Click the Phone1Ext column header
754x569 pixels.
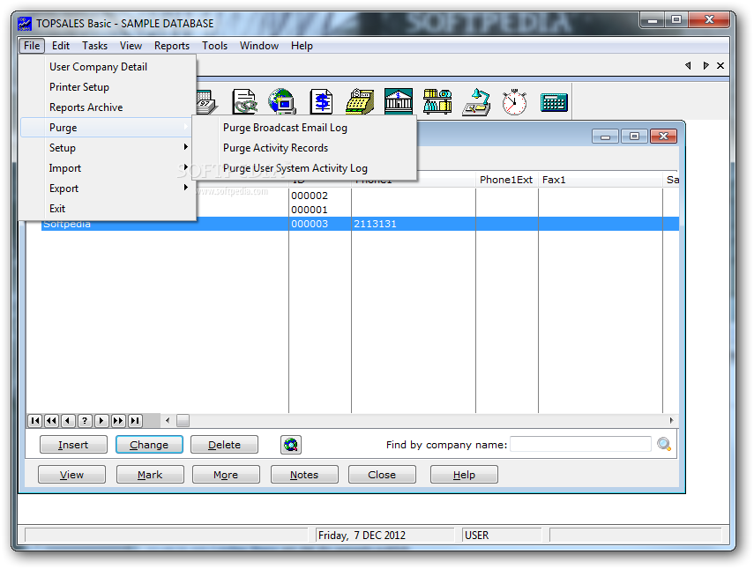pyautogui.click(x=506, y=180)
